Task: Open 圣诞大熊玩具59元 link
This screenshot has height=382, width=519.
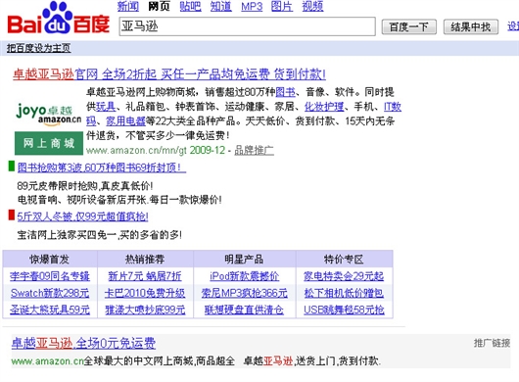Action: [50, 310]
